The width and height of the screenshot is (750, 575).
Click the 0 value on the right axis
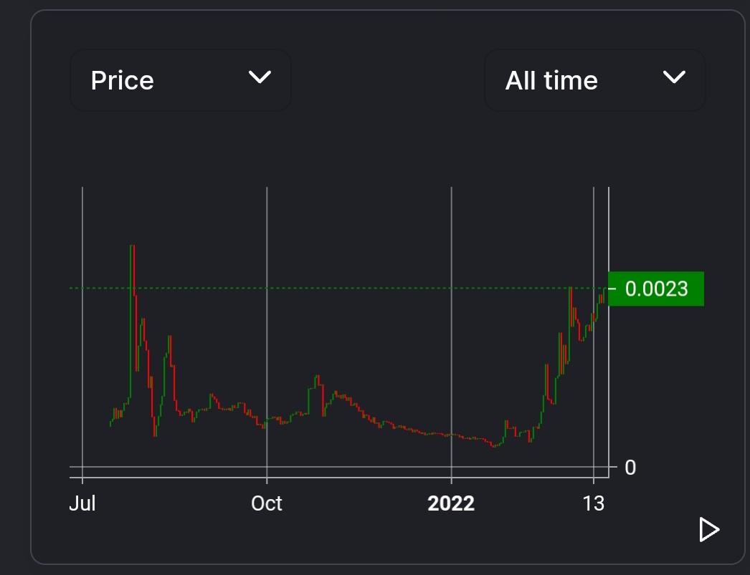point(630,467)
